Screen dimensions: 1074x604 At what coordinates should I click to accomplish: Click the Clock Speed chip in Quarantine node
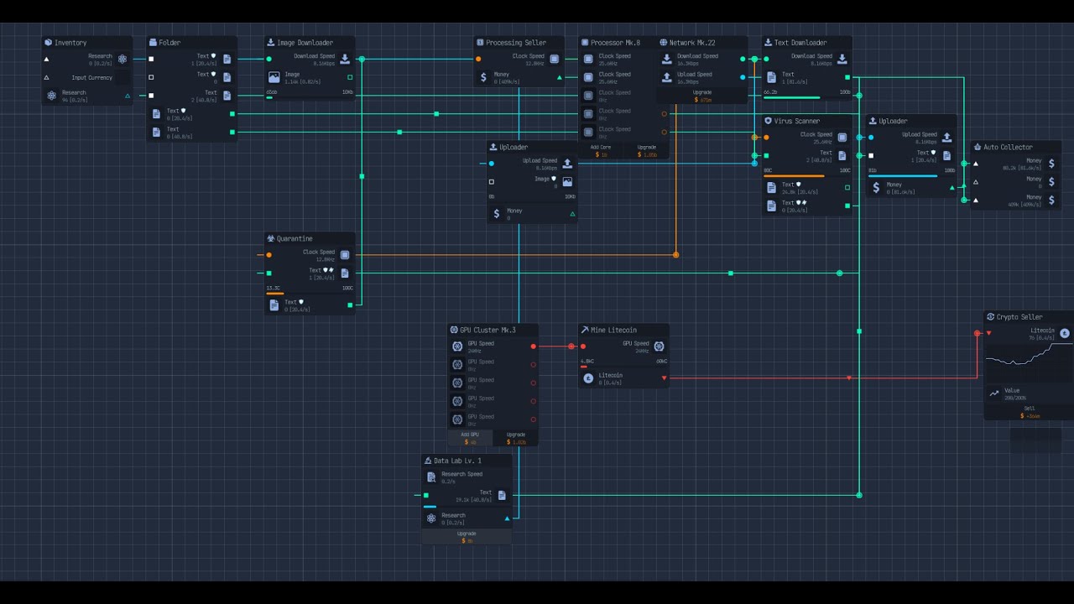click(x=345, y=255)
